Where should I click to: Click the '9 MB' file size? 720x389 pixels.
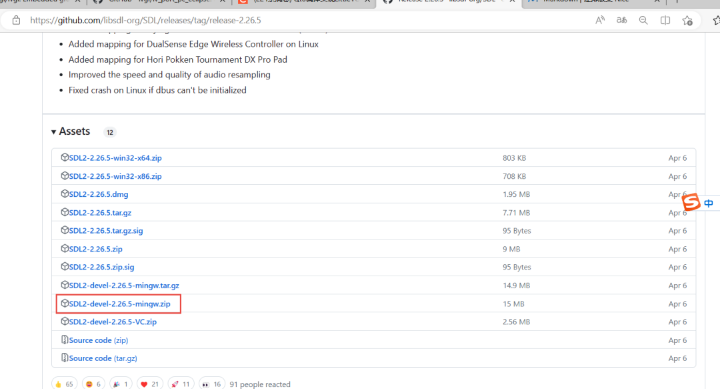(511, 249)
